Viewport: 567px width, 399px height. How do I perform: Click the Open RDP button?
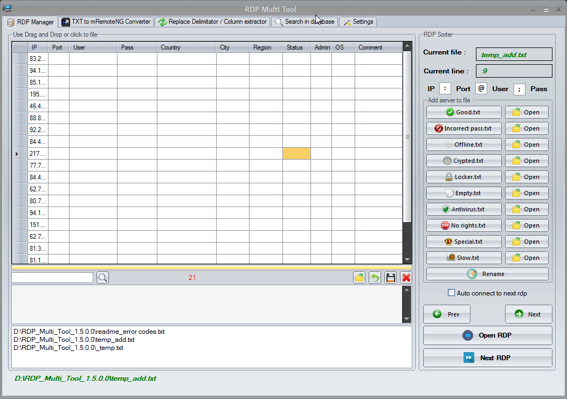488,335
